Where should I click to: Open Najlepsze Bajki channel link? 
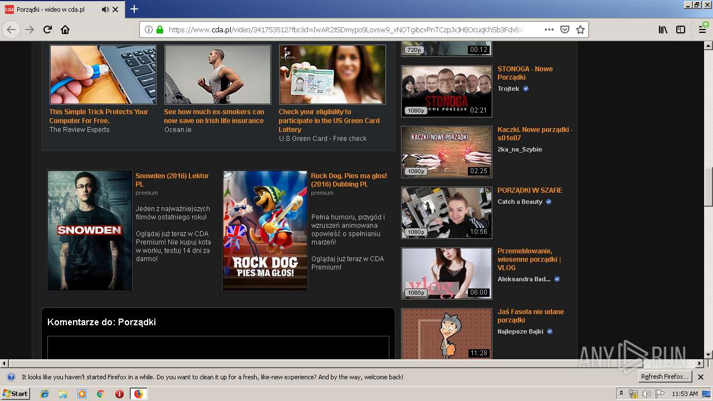point(520,331)
